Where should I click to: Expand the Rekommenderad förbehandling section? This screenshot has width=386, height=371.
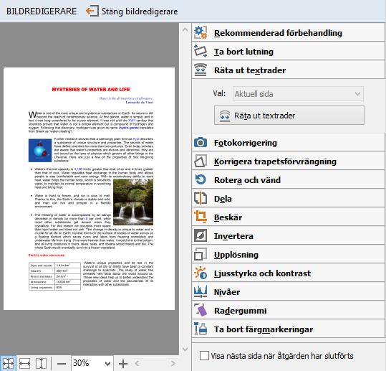tap(288, 32)
